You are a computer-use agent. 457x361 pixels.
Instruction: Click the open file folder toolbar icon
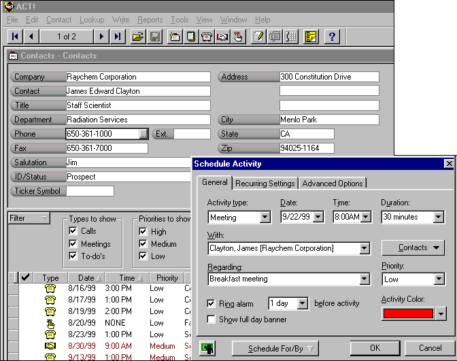pos(138,37)
